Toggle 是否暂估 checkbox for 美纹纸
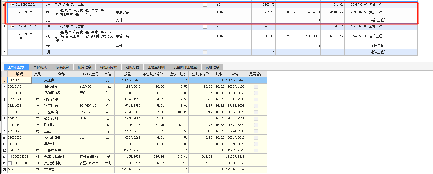This screenshot has height=174, width=433. click(x=256, y=144)
